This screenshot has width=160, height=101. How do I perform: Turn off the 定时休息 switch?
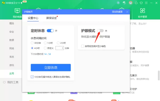pyautogui.click(x=50, y=31)
